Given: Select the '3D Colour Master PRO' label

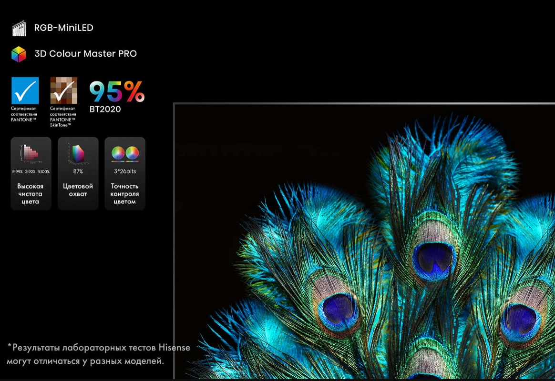Looking at the screenshot, I should (86, 54).
